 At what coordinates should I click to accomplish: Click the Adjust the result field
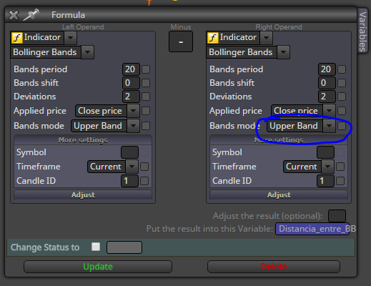(x=337, y=216)
